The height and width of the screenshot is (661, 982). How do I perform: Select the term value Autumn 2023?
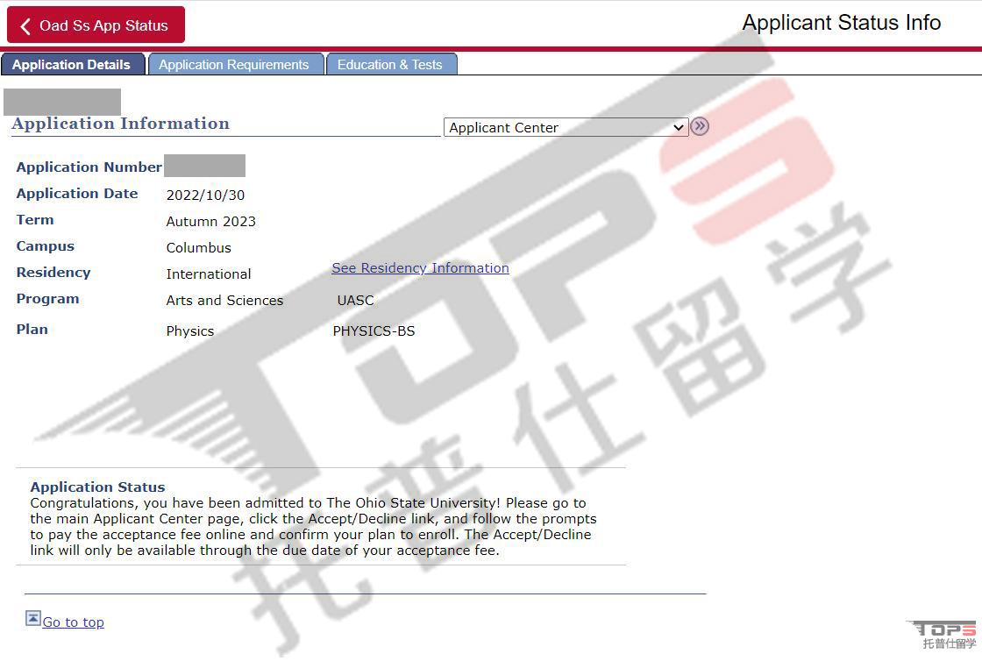[211, 222]
